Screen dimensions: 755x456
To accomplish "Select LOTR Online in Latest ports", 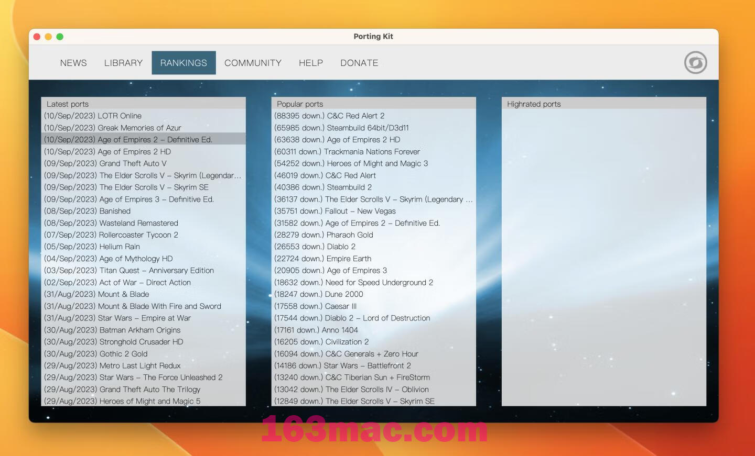I will (143, 116).
